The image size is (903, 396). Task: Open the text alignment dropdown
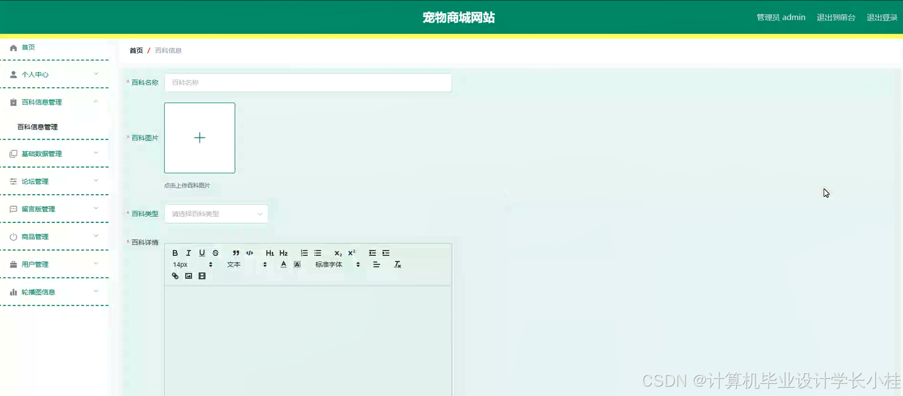tap(377, 265)
